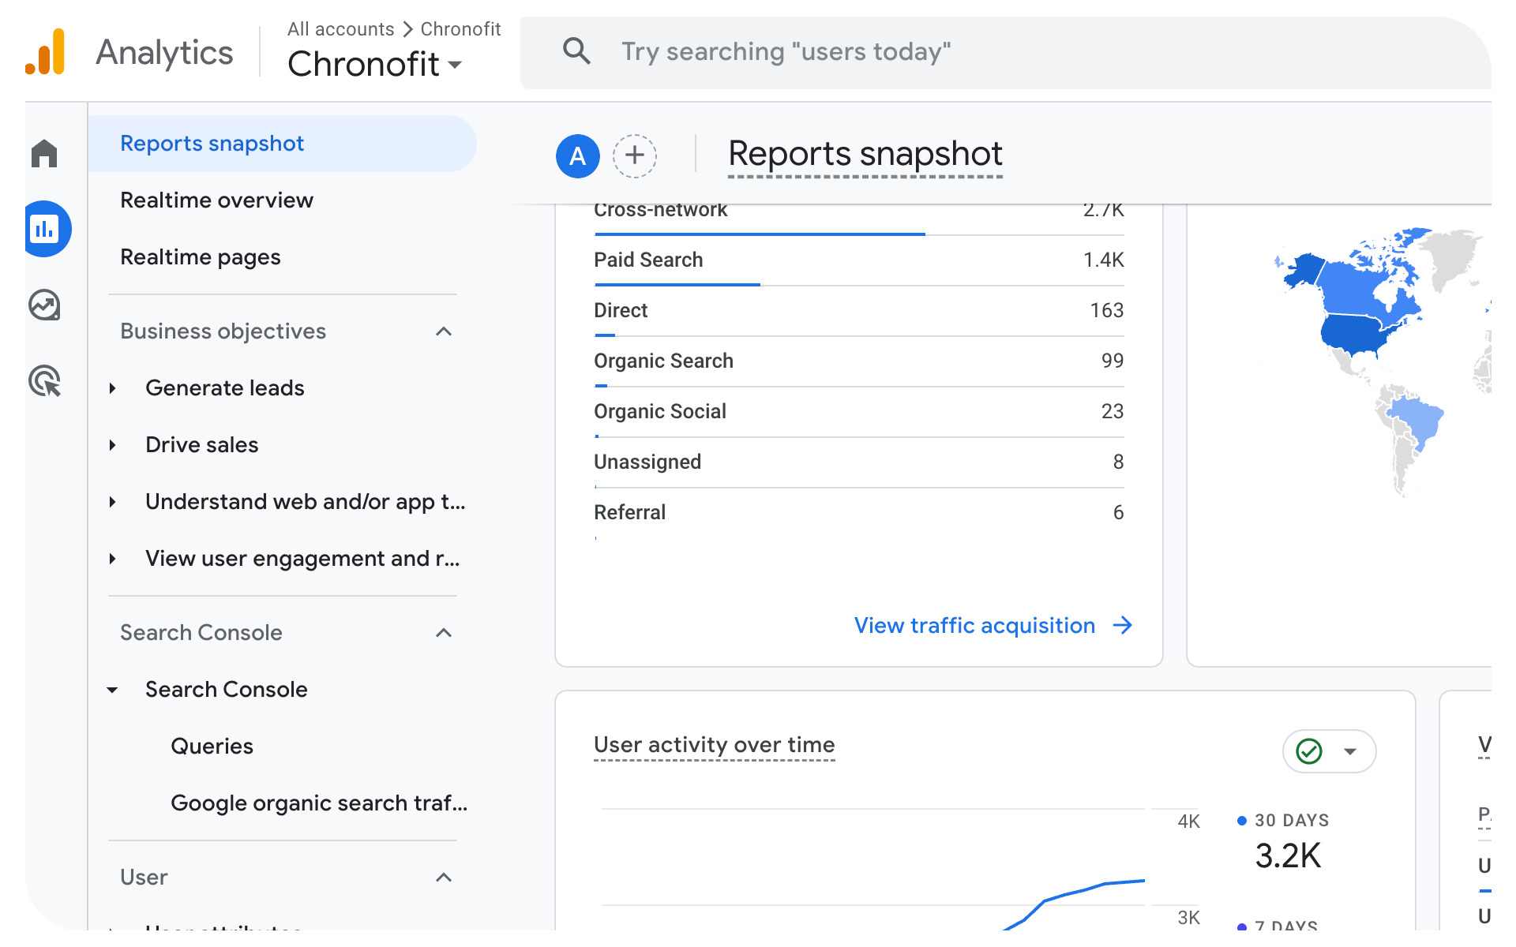The image size is (1516, 947).
Task: Click the Cross-network blue bar
Action: (x=760, y=234)
